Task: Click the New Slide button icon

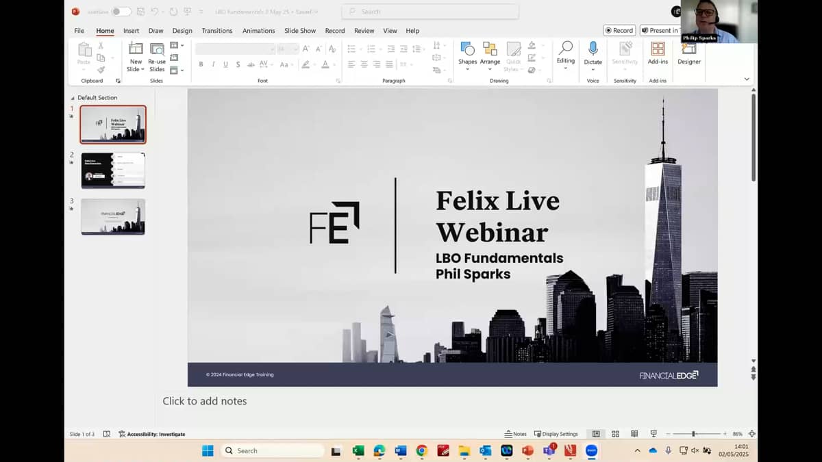Action: coord(136,49)
